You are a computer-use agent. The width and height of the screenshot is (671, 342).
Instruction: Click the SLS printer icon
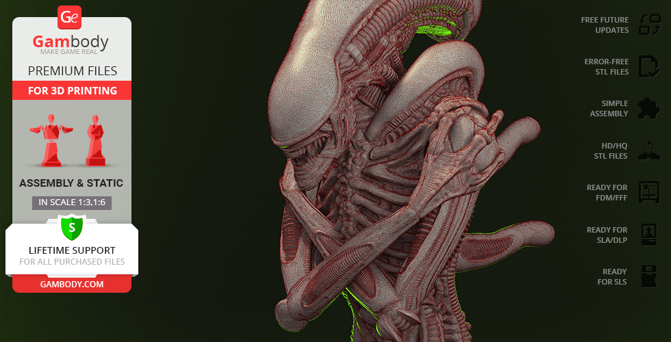648,276
